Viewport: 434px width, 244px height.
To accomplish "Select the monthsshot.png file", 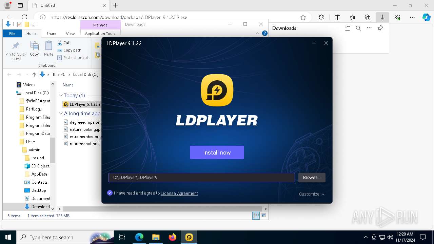I will tap(82, 144).
